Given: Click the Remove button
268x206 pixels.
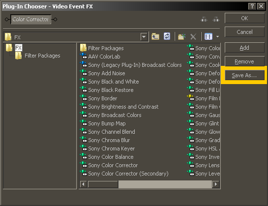Looking at the screenshot, I should [x=244, y=61].
